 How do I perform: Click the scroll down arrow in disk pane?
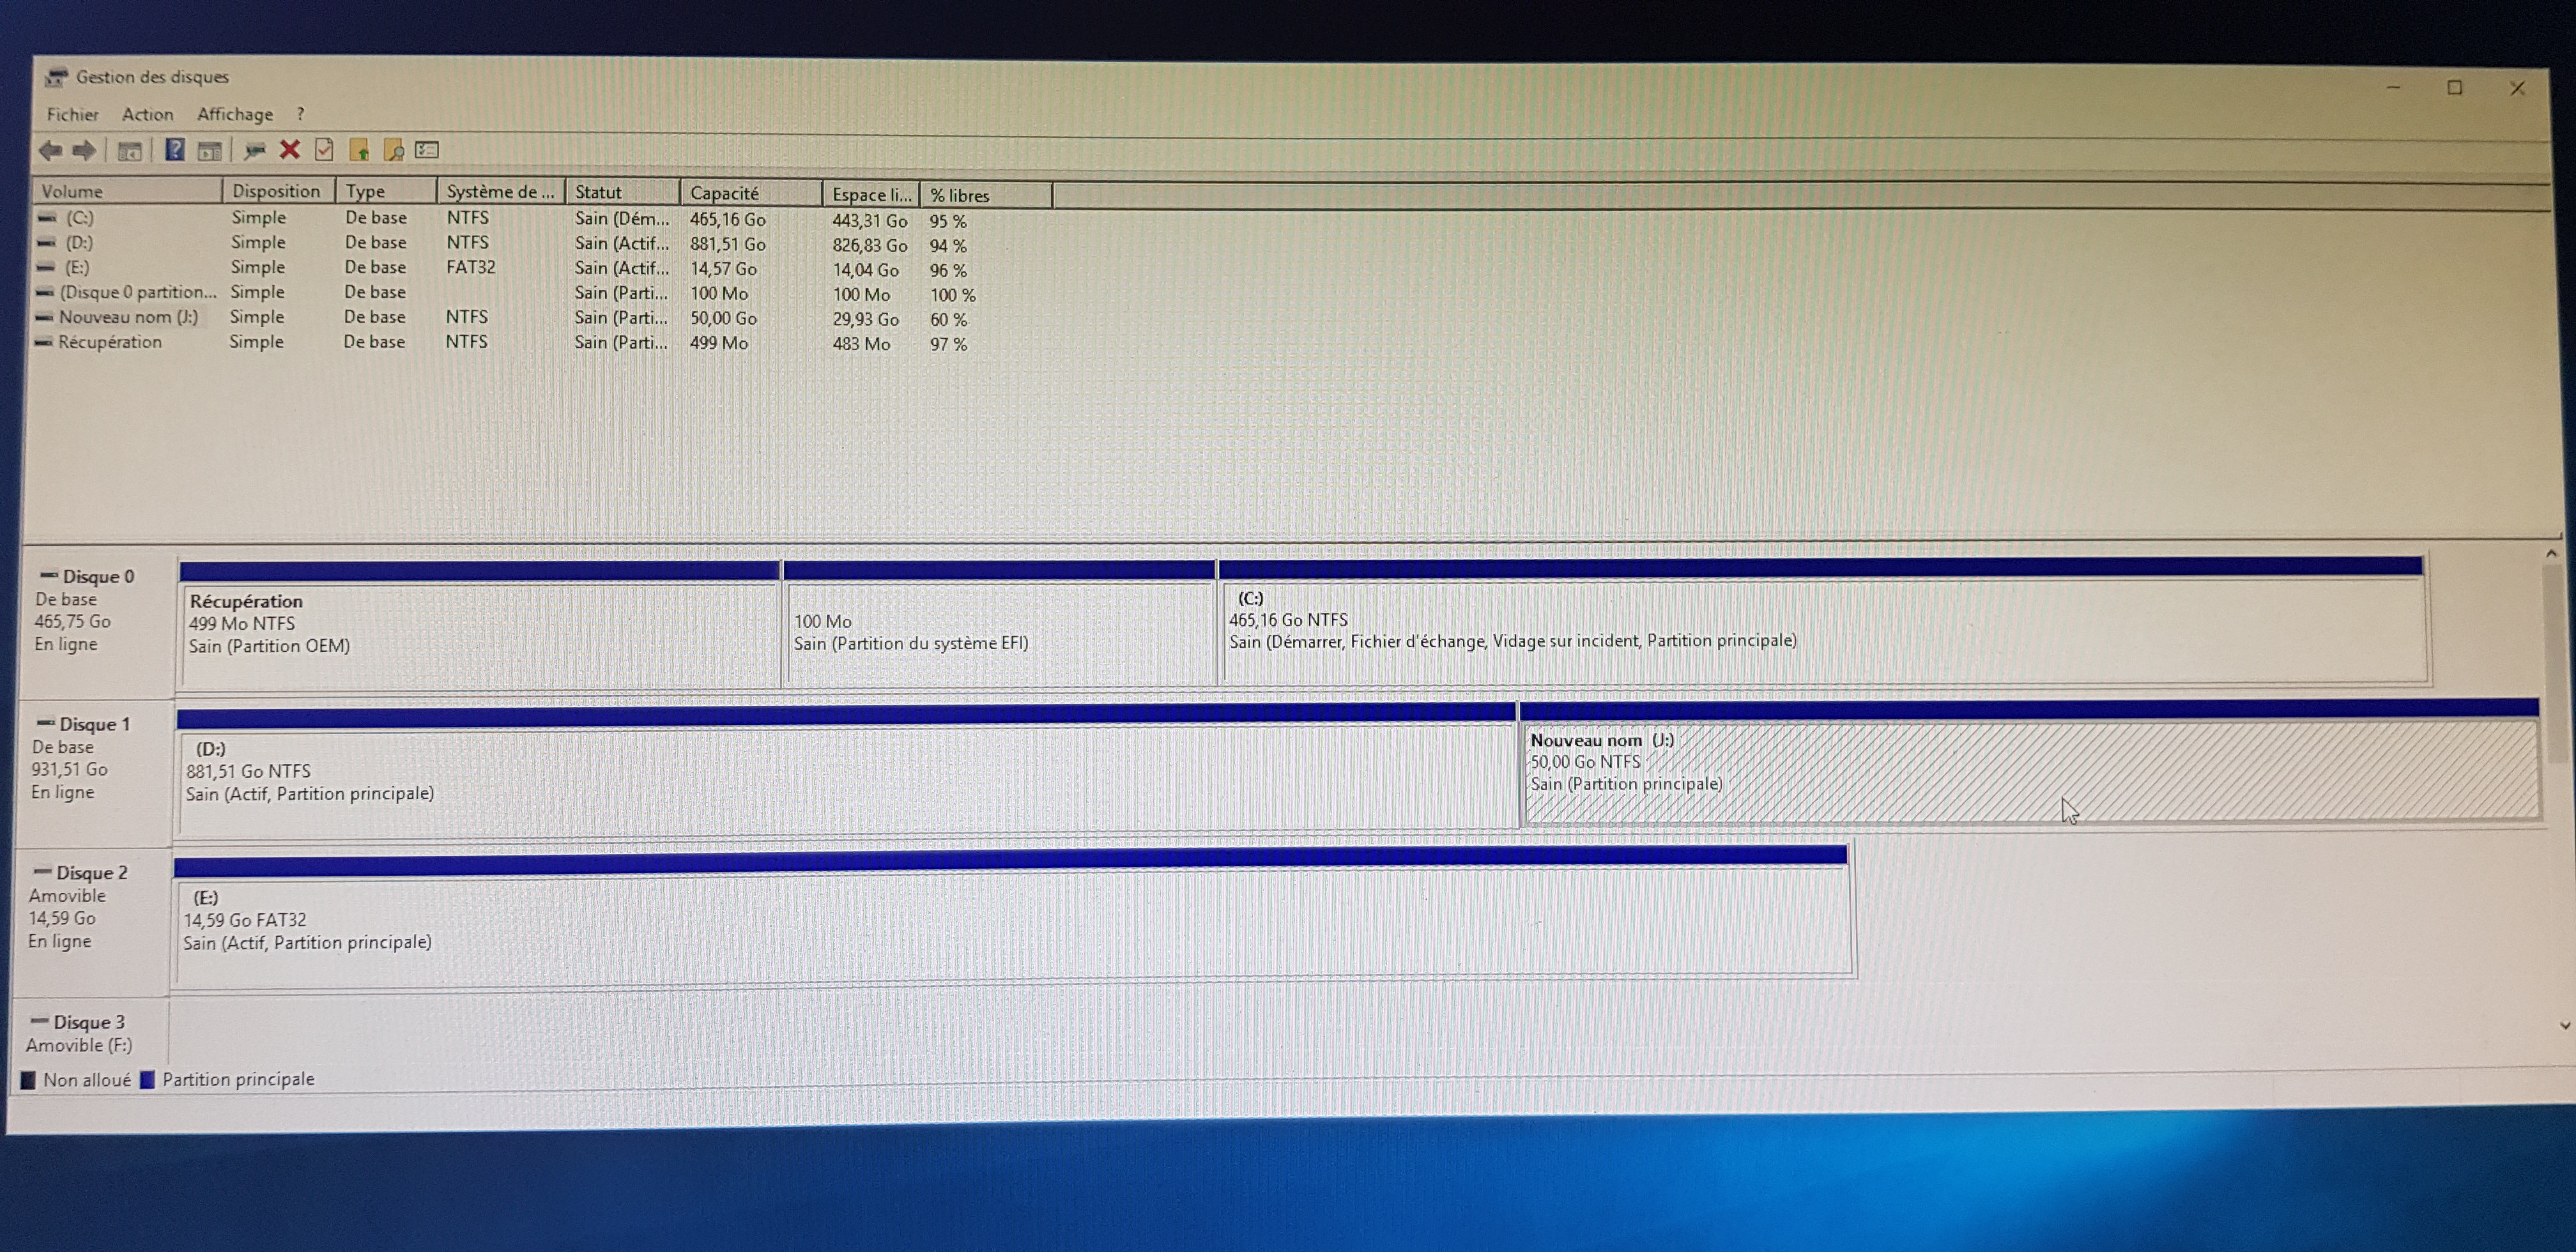(x=2564, y=1025)
